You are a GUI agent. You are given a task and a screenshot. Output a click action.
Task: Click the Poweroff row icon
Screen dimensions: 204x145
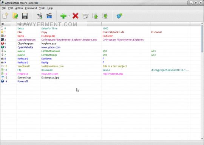(2, 81)
